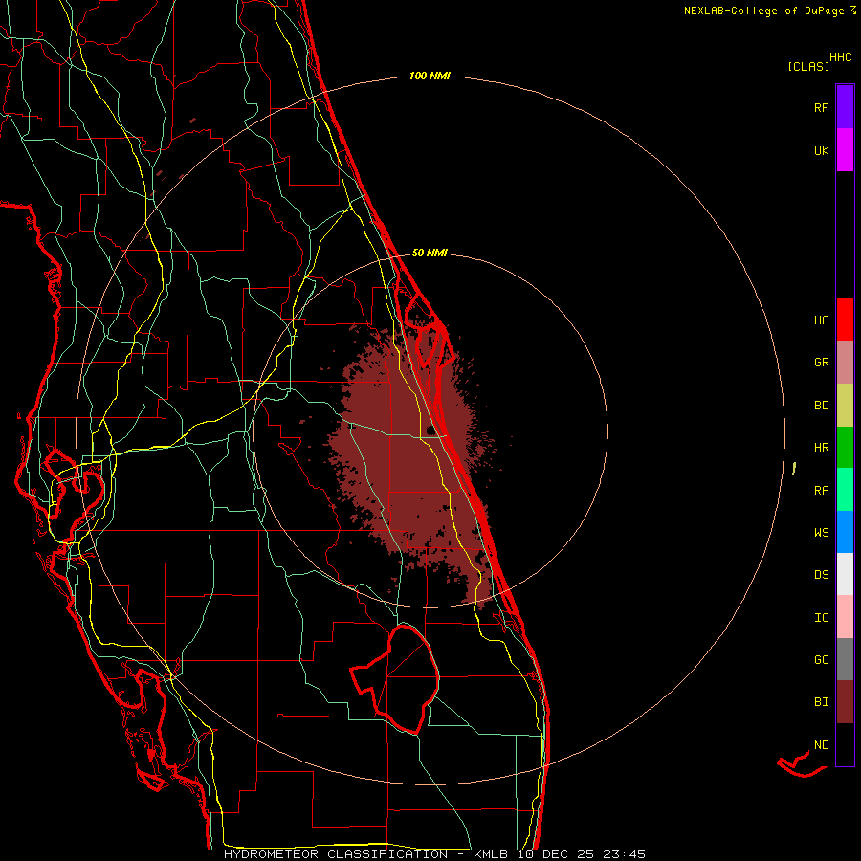
Task: Click the purple RF legend color swatch
Action: (845, 107)
